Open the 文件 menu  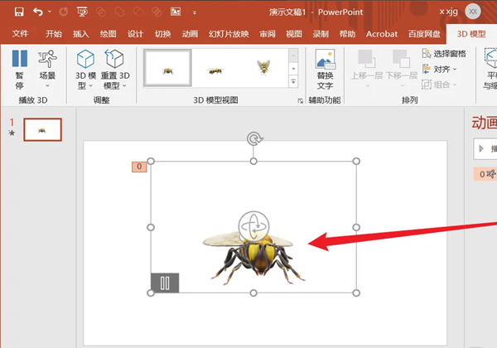20,34
